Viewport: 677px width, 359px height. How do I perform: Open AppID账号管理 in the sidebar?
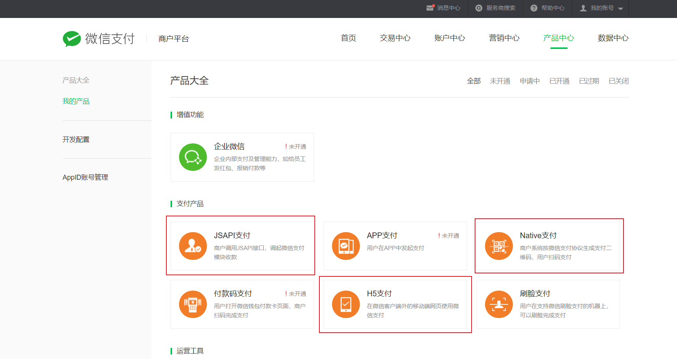coord(85,177)
